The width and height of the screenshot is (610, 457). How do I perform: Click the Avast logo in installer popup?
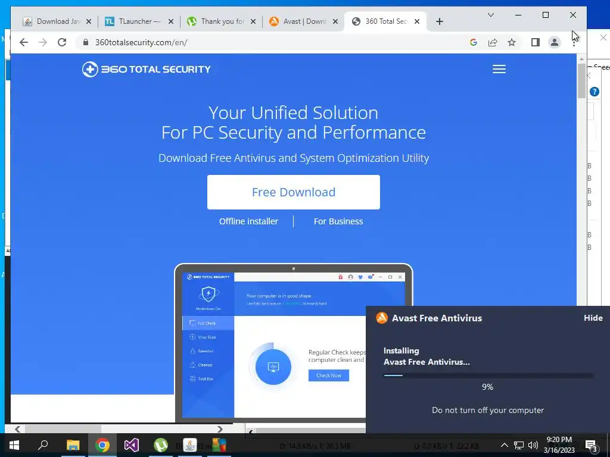tap(382, 318)
